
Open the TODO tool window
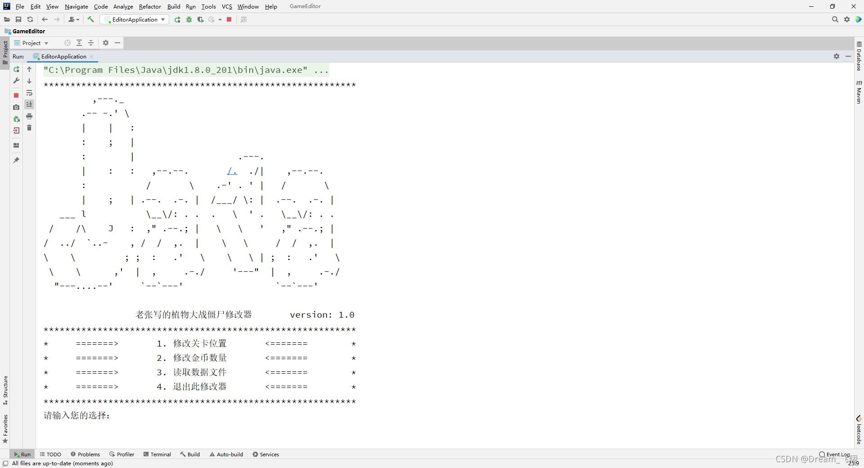click(x=50, y=454)
